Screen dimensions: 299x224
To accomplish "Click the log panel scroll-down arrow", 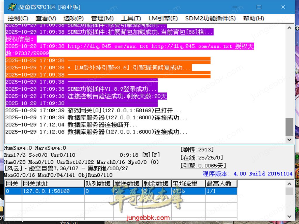I will 289,139.
